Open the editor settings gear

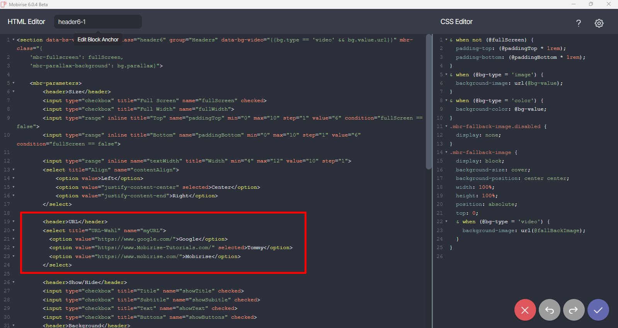599,23
